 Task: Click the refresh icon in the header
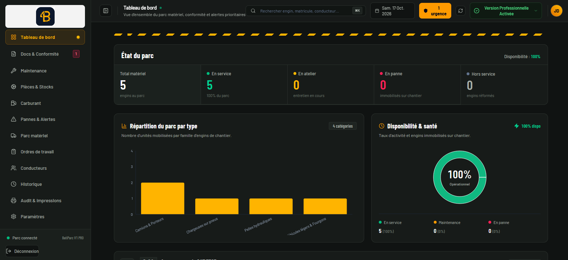coord(461,11)
